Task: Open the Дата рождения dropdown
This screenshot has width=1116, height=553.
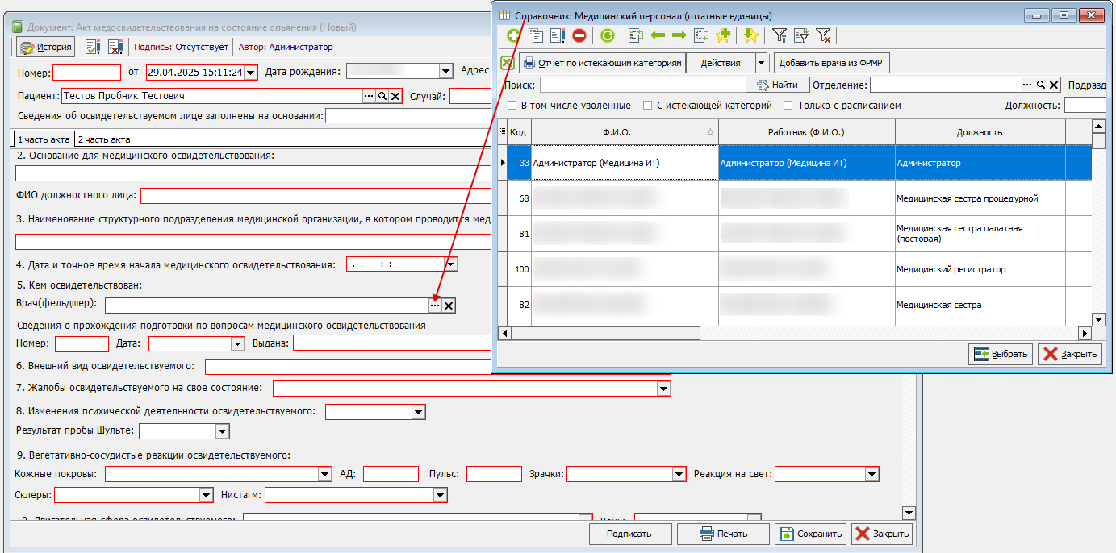Action: coord(445,71)
